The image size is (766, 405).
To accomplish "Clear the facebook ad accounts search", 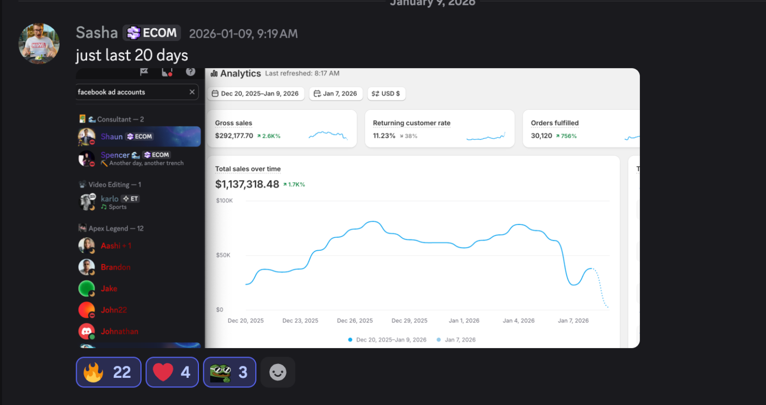I will tap(192, 92).
